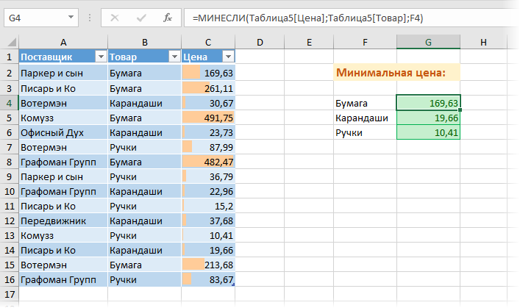Click price cell 482,47
This screenshot has height=308, width=520.
pyautogui.click(x=208, y=162)
